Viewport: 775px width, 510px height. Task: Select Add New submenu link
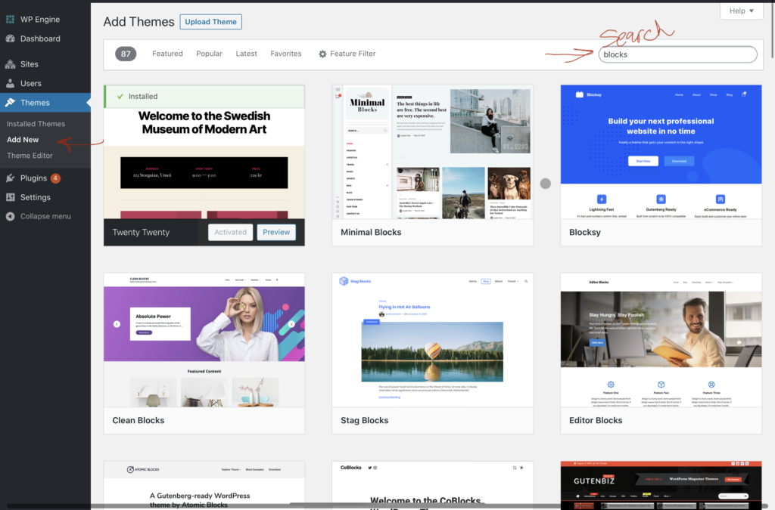click(23, 140)
